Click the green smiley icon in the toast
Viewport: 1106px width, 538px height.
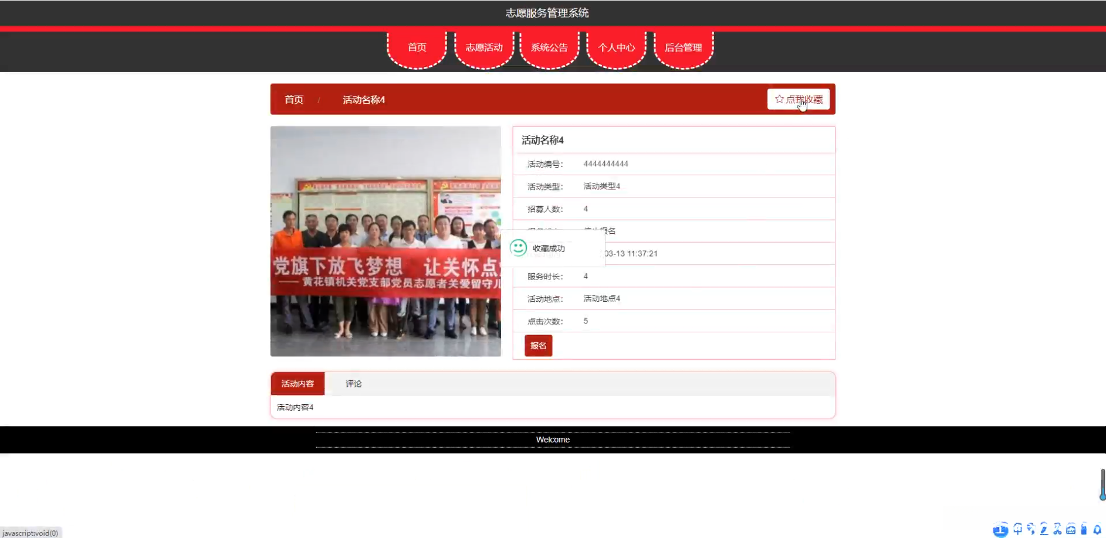pos(518,248)
